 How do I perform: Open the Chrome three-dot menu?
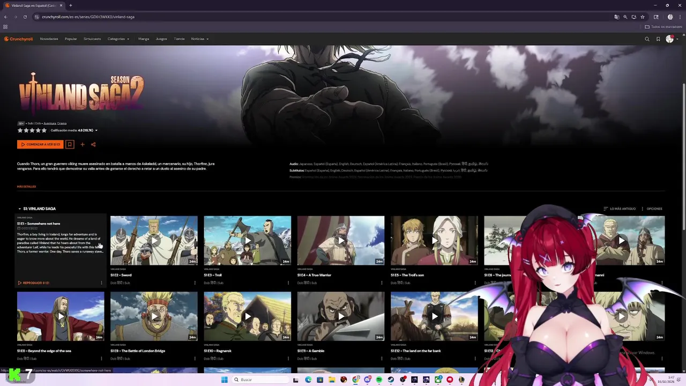[680, 17]
